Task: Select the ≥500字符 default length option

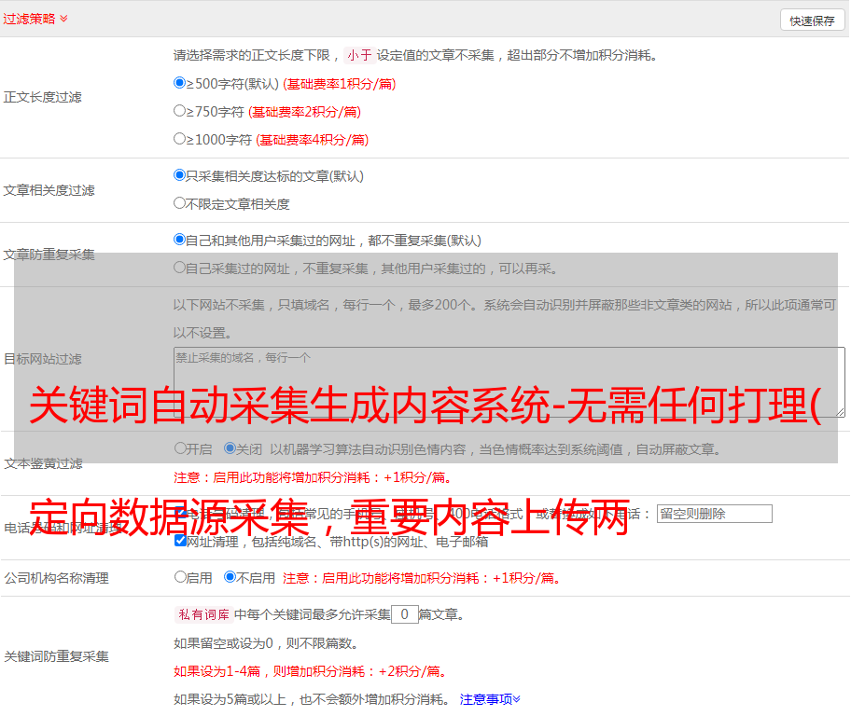Action: tap(180, 83)
